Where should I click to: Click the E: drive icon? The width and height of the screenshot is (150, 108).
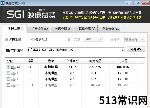(13, 80)
